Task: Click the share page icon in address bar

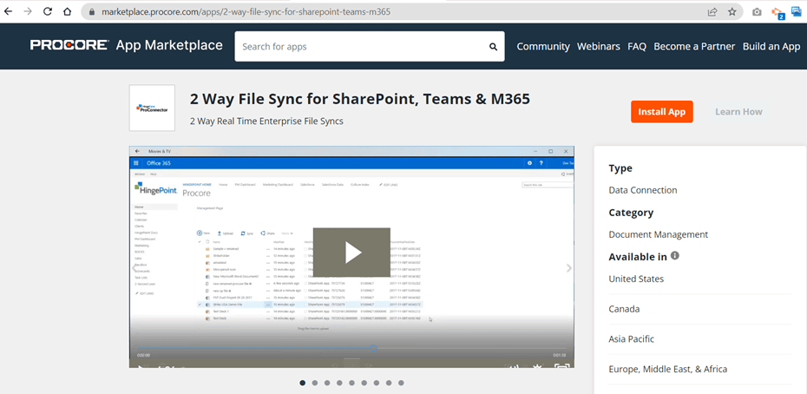Action: (x=712, y=12)
